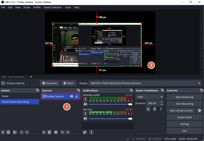This screenshot has height=141, width=204.
Task: Add a new scene with plus icon
Action: 3,132
